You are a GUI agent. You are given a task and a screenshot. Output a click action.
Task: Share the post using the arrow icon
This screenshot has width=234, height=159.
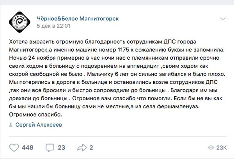click(x=82, y=148)
